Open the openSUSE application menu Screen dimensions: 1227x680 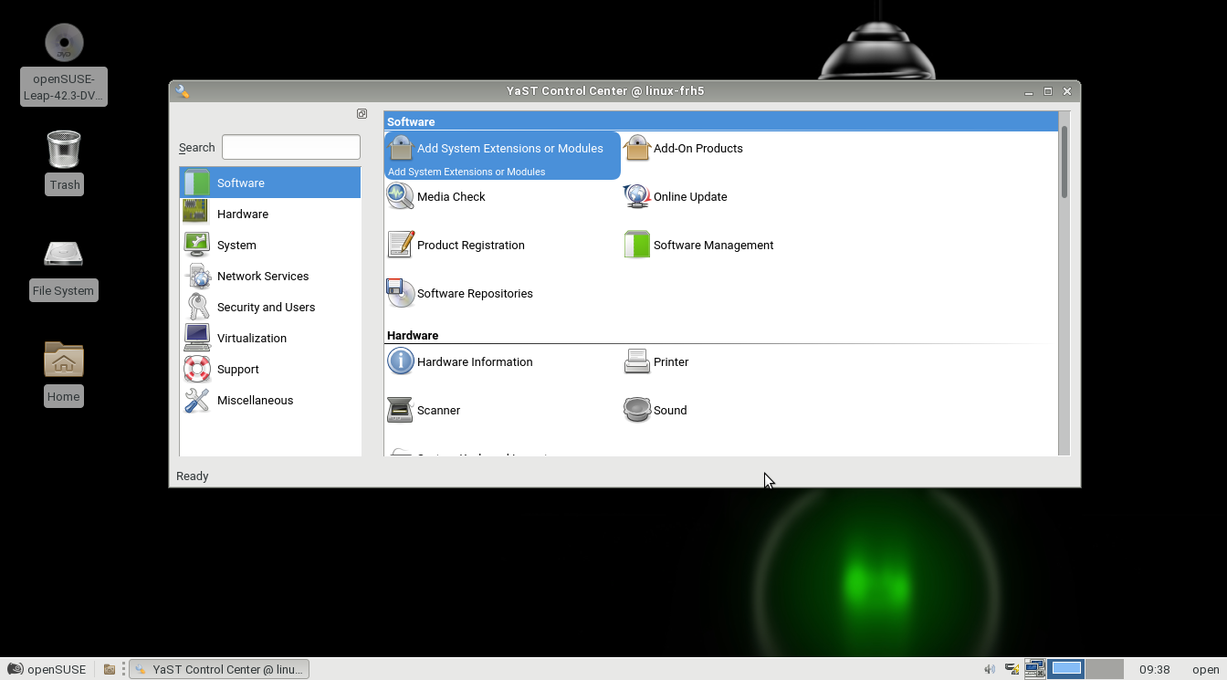pos(47,669)
